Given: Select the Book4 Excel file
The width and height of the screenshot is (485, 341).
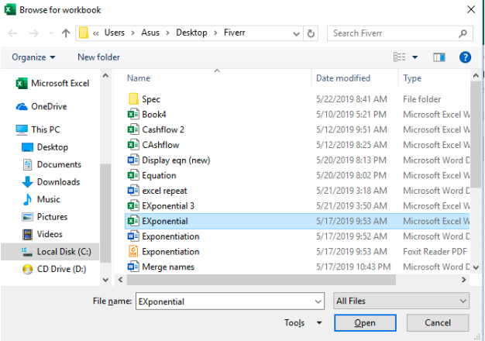Looking at the screenshot, I should pos(297,115).
